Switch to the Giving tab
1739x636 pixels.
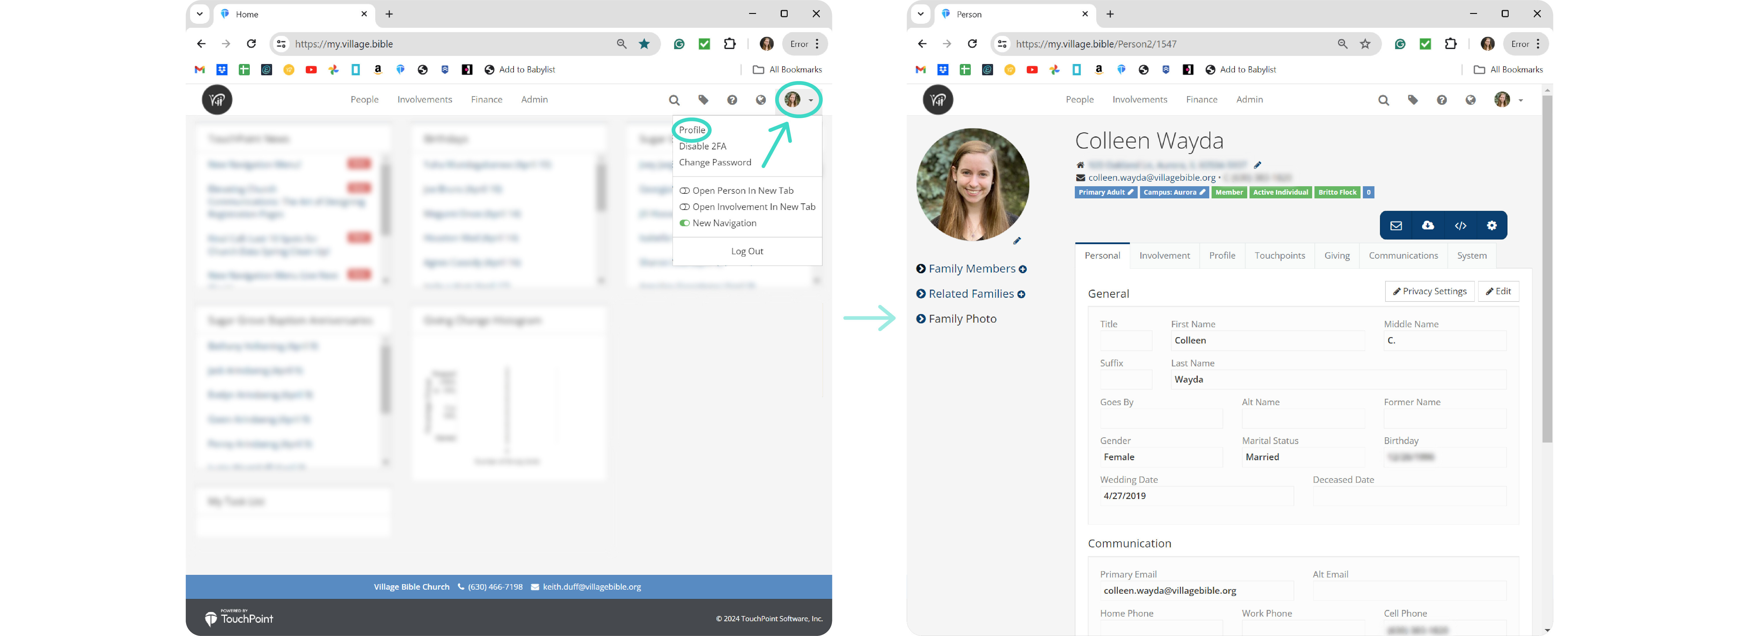click(x=1337, y=256)
